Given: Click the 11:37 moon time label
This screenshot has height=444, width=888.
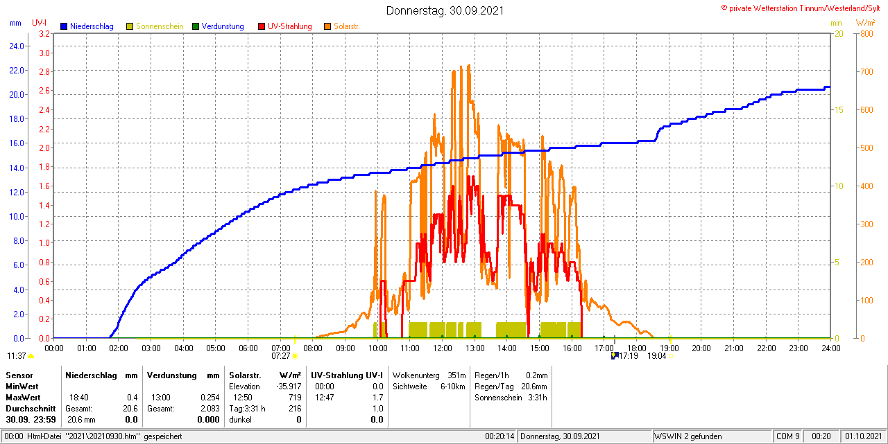Looking at the screenshot, I should tap(17, 356).
